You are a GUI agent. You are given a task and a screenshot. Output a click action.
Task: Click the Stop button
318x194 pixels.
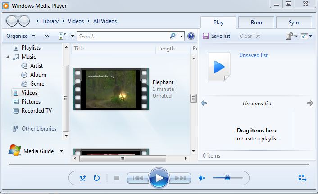pos(117,178)
